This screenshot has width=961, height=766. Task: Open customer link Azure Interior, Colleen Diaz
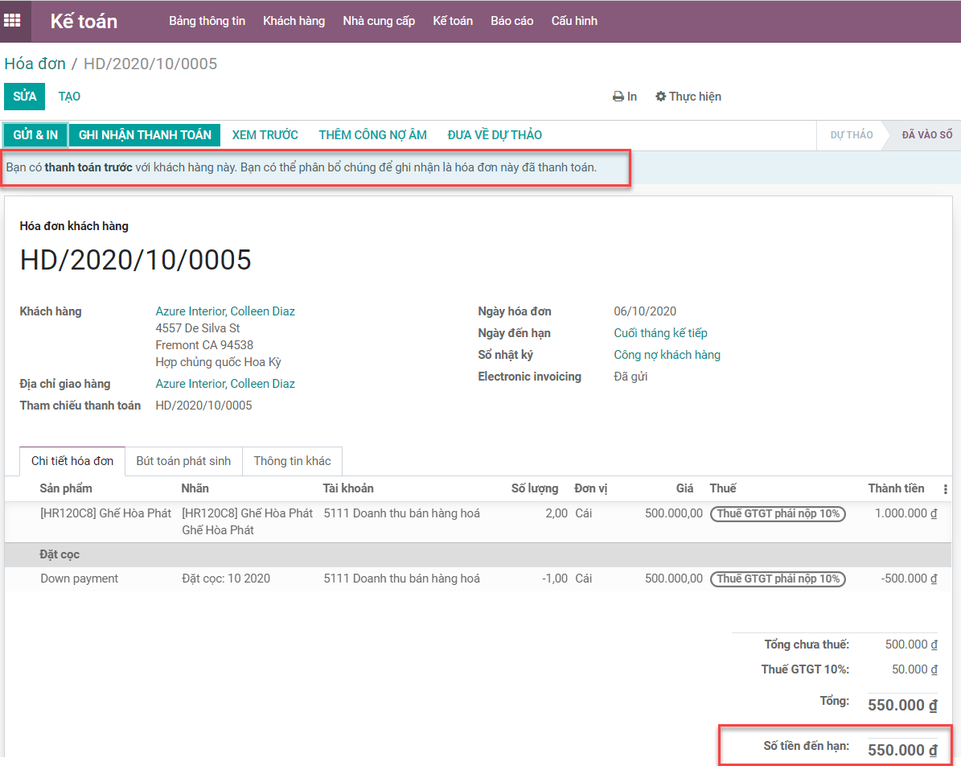click(x=225, y=311)
